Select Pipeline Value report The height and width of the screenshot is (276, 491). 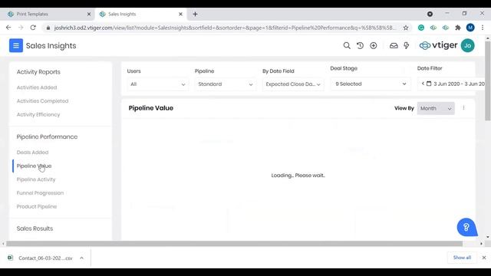coord(34,166)
